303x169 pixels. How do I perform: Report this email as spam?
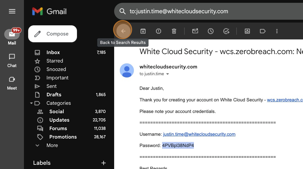point(158,31)
